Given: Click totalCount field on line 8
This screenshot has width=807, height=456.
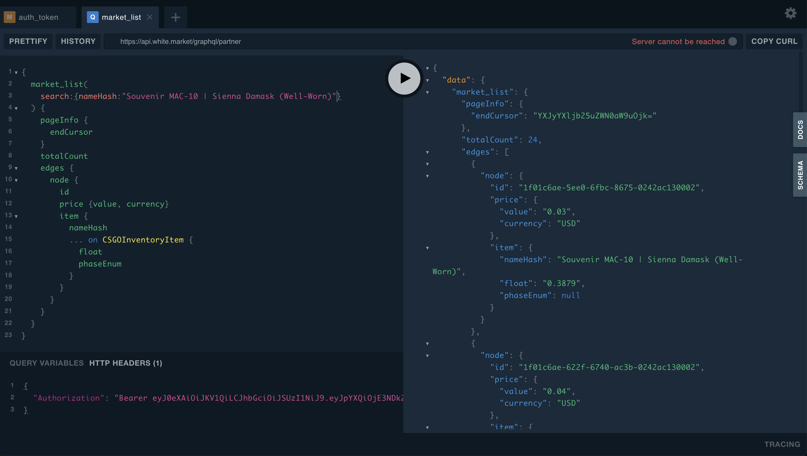Looking at the screenshot, I should click(64, 156).
